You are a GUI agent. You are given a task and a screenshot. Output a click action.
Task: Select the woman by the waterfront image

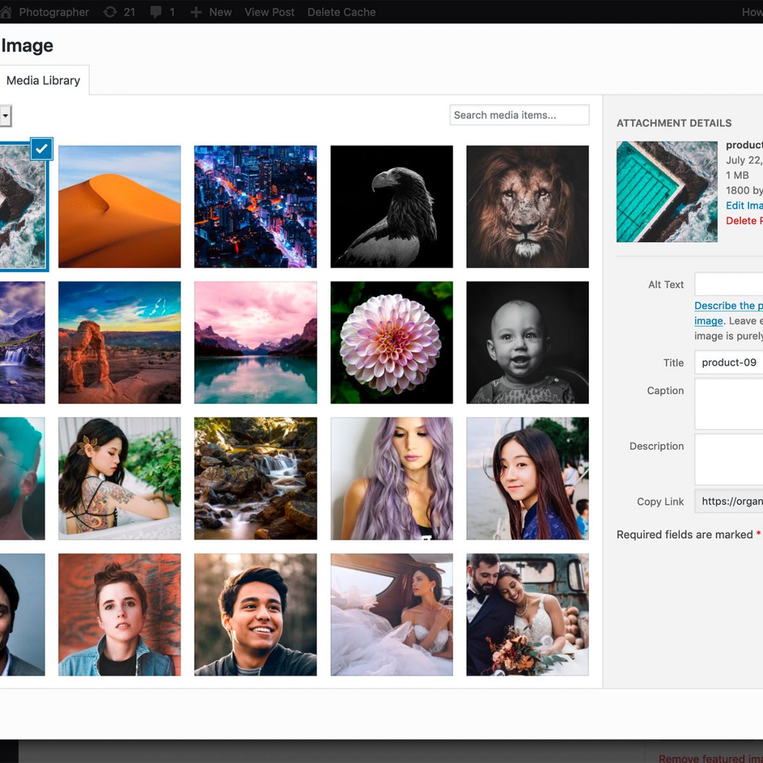(x=528, y=479)
